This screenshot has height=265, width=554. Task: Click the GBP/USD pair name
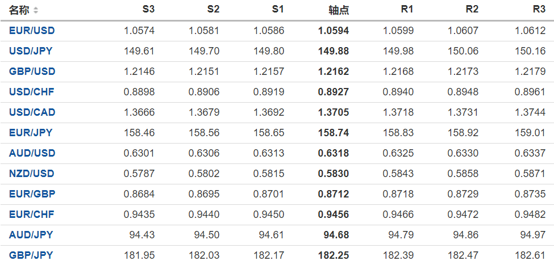32,71
